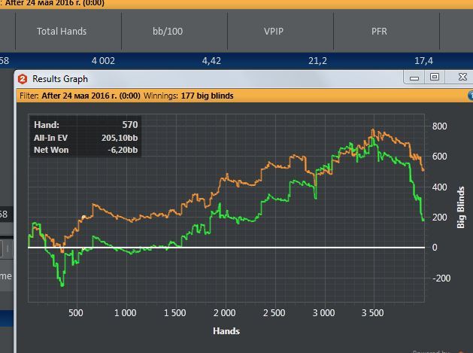
Task: Click the All-In EV 205,10bb tooltip value
Action: 120,138
